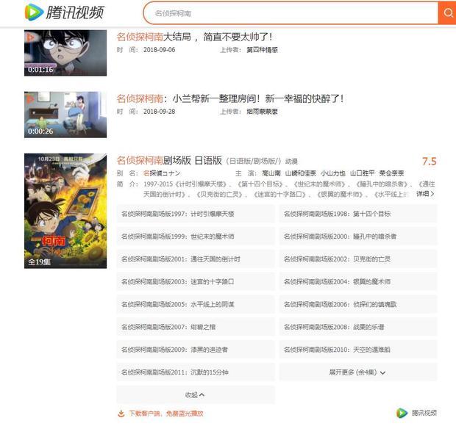
Task: Open the Tencent Video logo at top left
Action: 64,12
